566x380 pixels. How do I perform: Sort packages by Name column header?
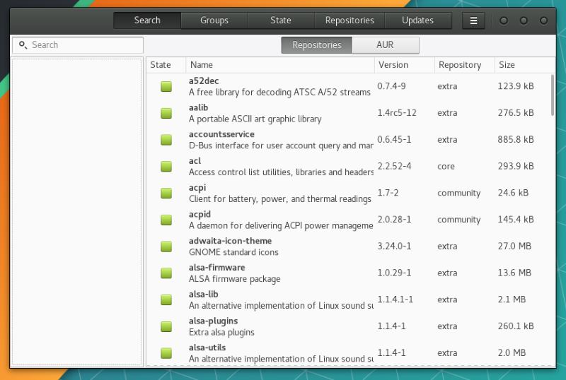[280, 65]
